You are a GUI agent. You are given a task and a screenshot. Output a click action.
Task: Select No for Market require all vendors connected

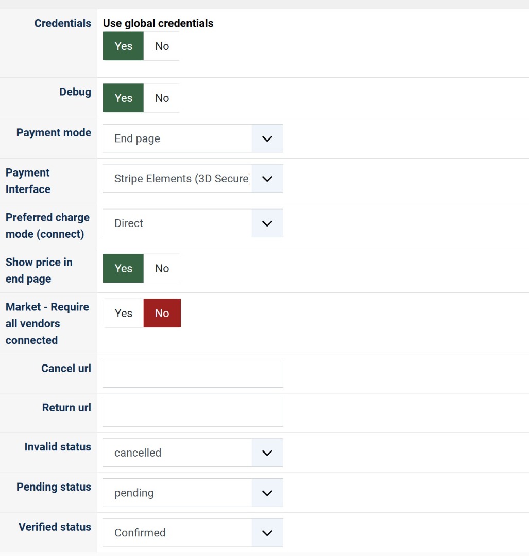(162, 313)
